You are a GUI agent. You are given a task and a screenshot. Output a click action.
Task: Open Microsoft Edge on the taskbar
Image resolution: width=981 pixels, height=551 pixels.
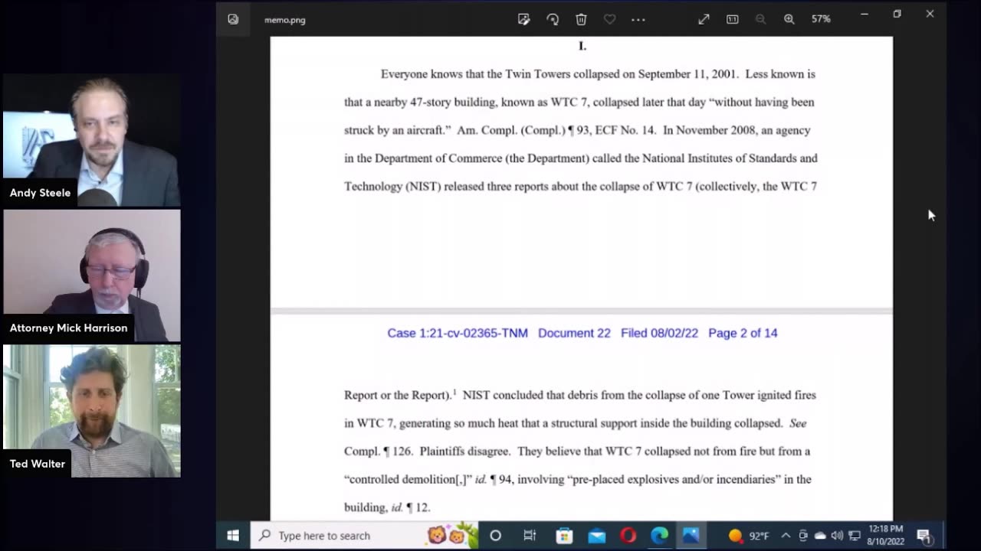[x=659, y=536]
